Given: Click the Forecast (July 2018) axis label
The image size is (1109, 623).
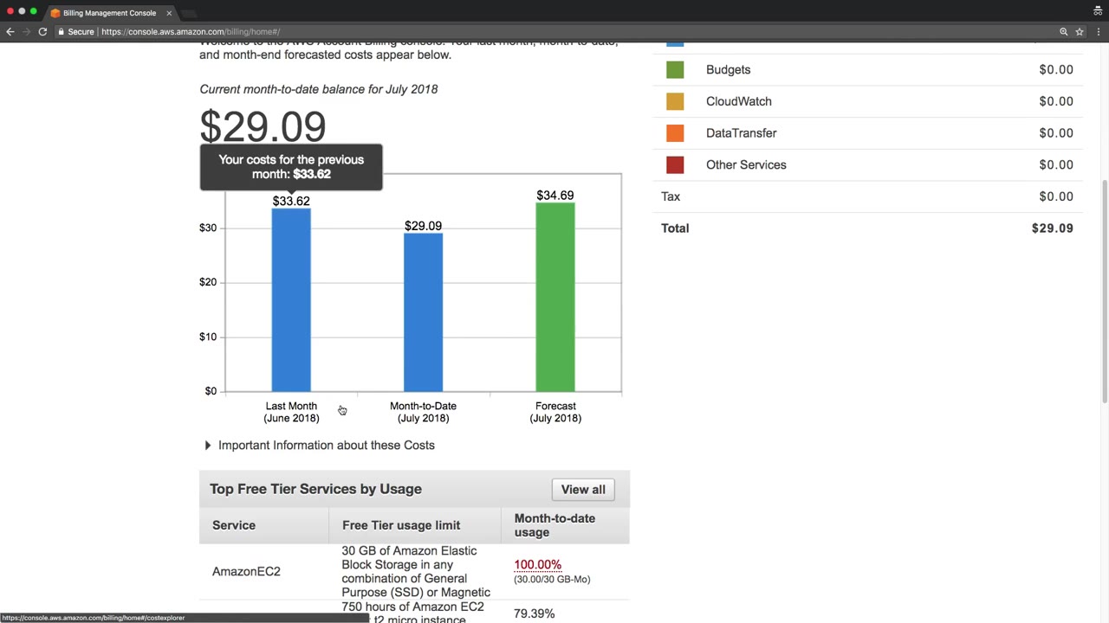Looking at the screenshot, I should (555, 412).
